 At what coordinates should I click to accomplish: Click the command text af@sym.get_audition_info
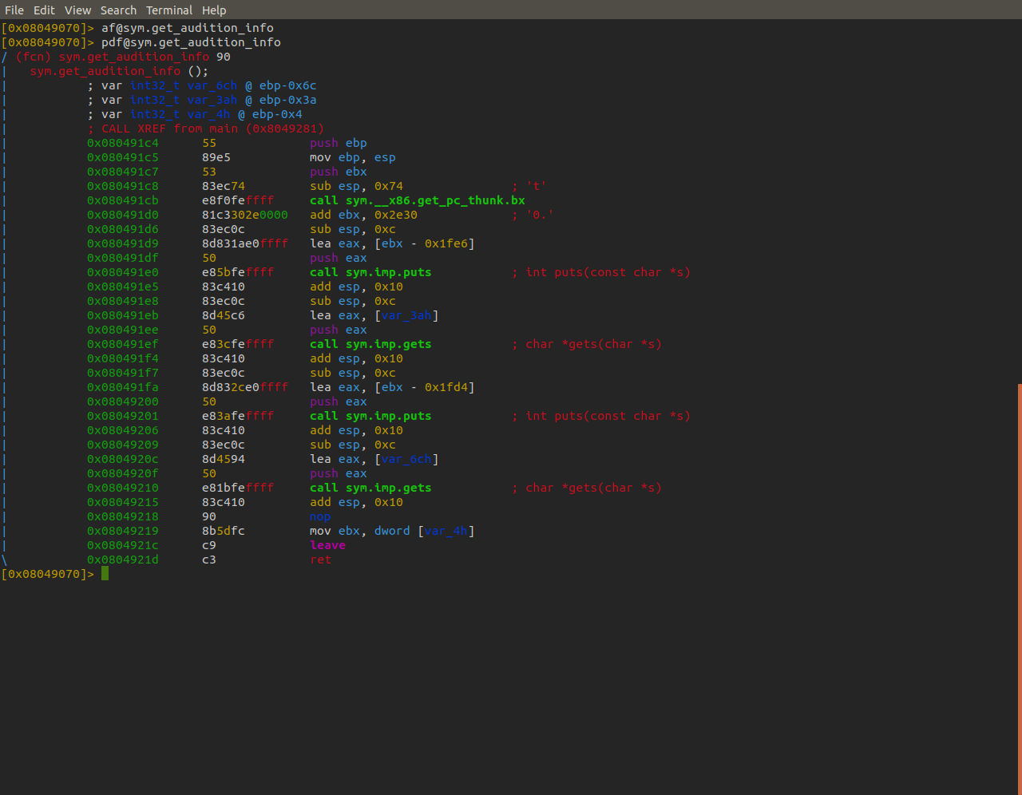tap(188, 28)
